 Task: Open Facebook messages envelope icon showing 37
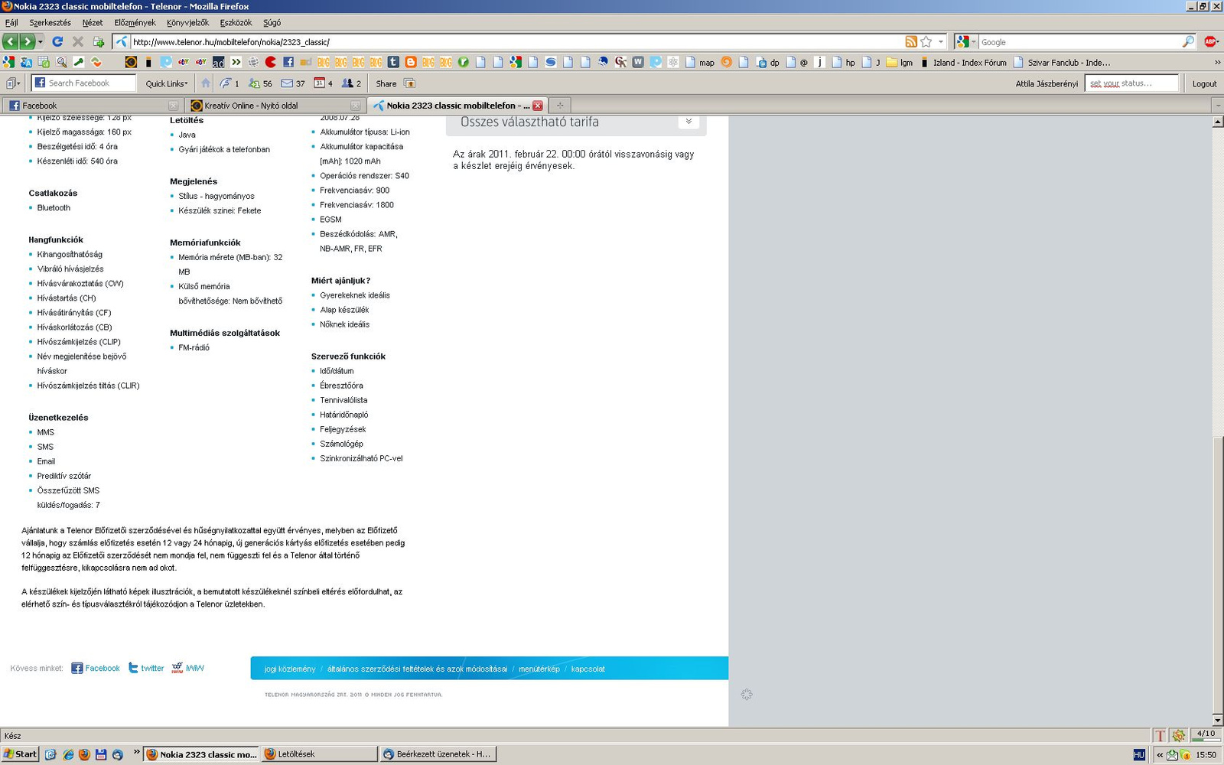[293, 83]
